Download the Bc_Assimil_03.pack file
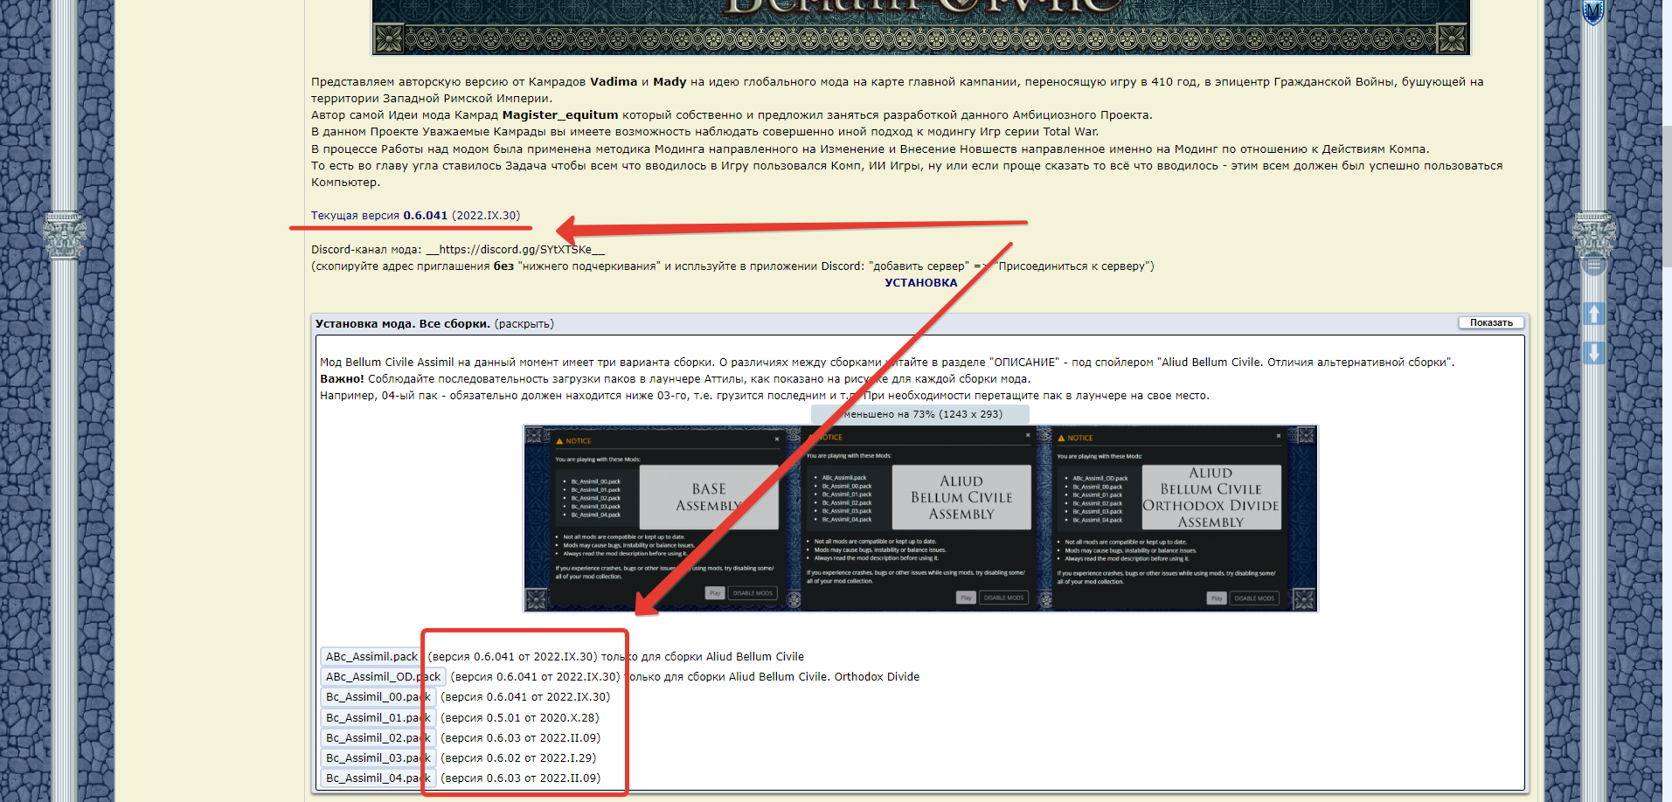The height and width of the screenshot is (802, 1672). 378,758
